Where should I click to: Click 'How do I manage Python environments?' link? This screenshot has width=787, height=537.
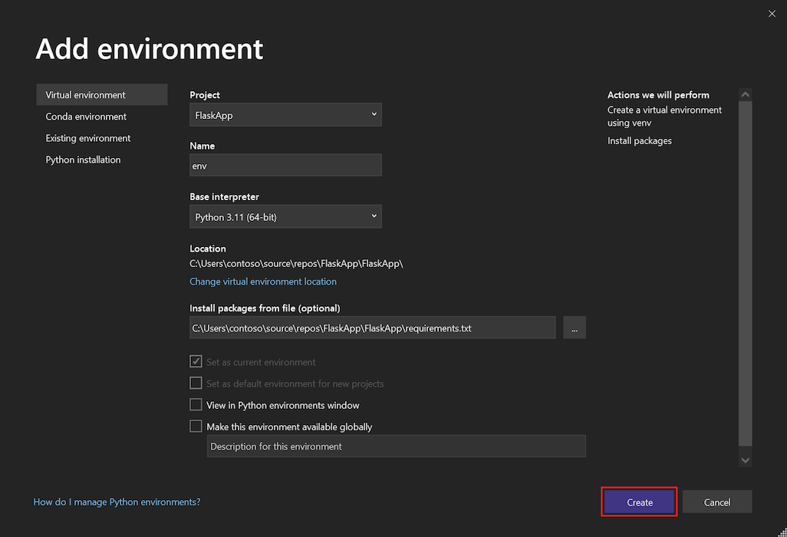(117, 502)
